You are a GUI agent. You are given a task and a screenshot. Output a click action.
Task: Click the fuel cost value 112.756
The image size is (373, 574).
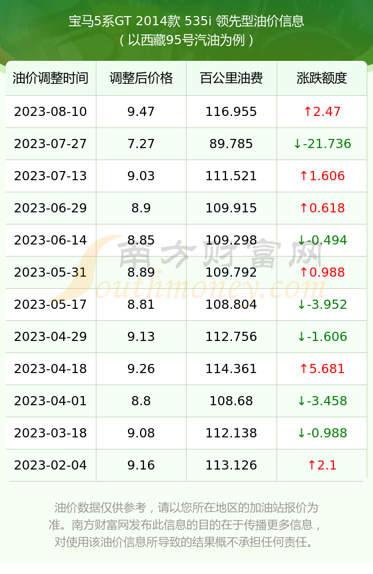pyautogui.click(x=231, y=337)
